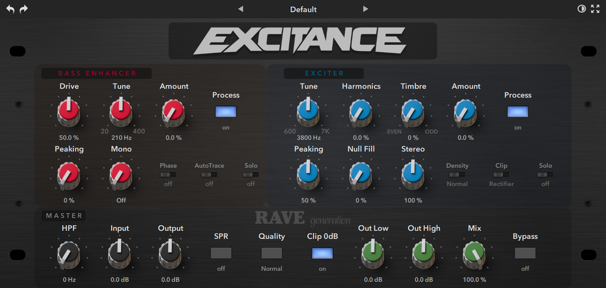Click the Output gain knob
The height and width of the screenshot is (288, 606).
(x=170, y=254)
